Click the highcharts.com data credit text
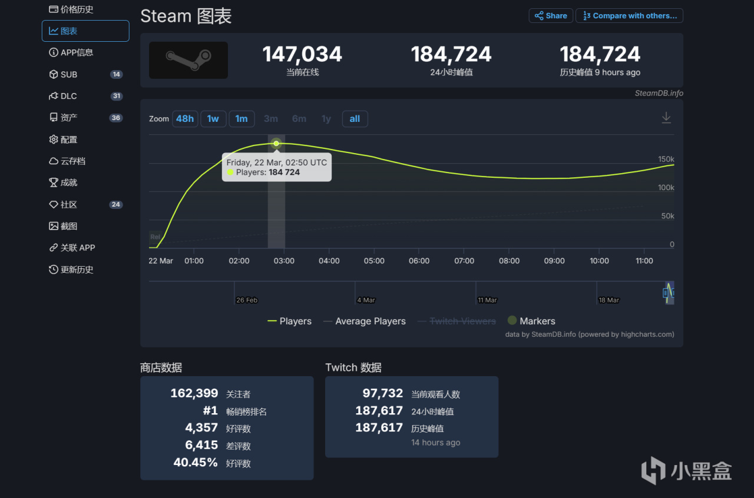754x498 pixels. (590, 334)
